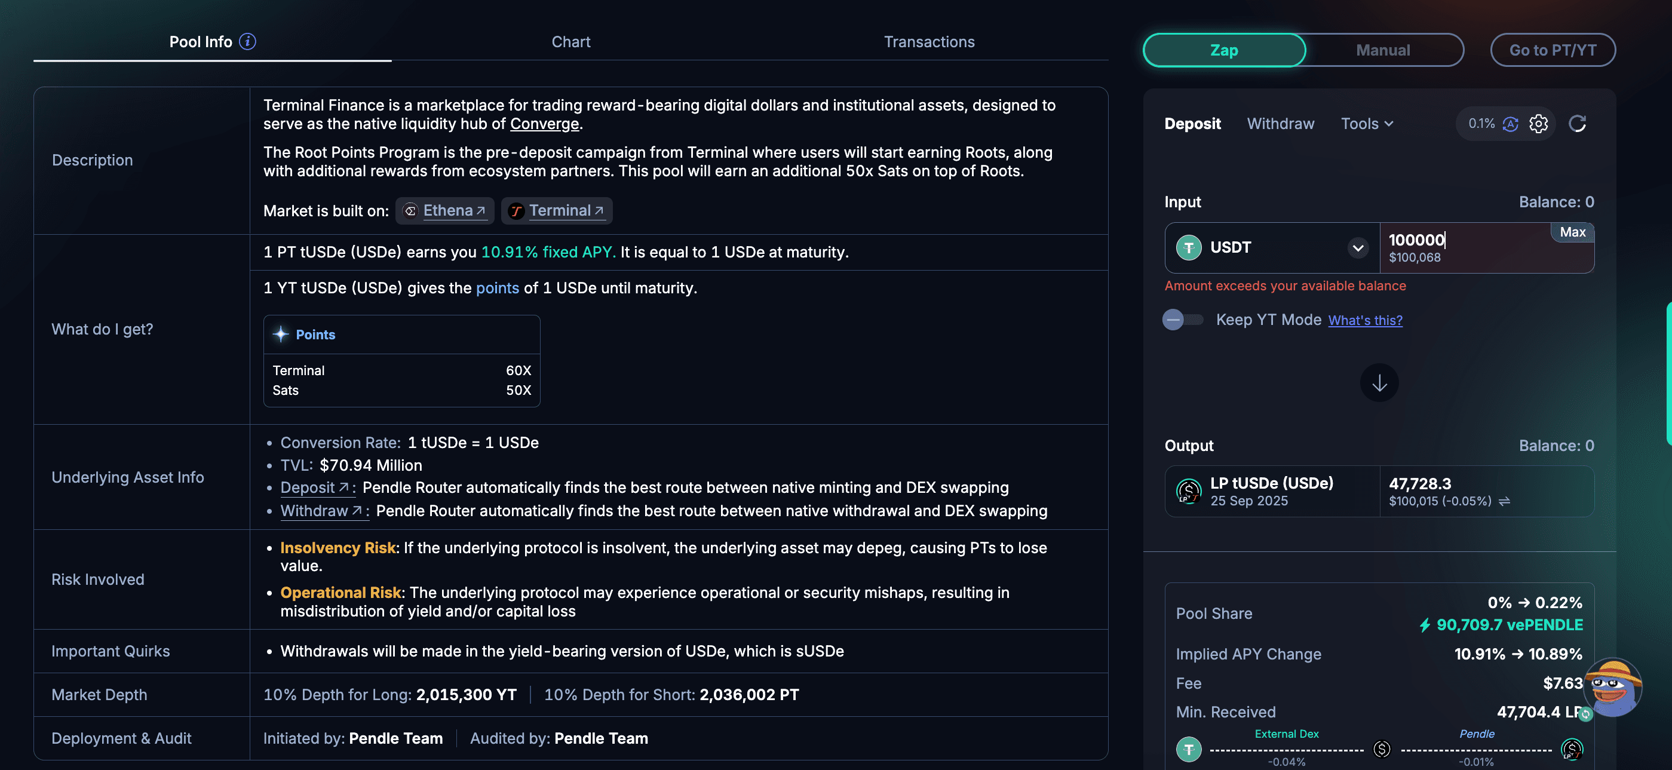This screenshot has height=770, width=1672.
Task: Click the What's this? link
Action: [x=1365, y=320]
